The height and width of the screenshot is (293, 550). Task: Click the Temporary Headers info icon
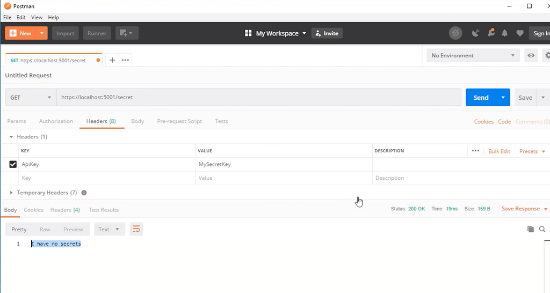pos(84,193)
